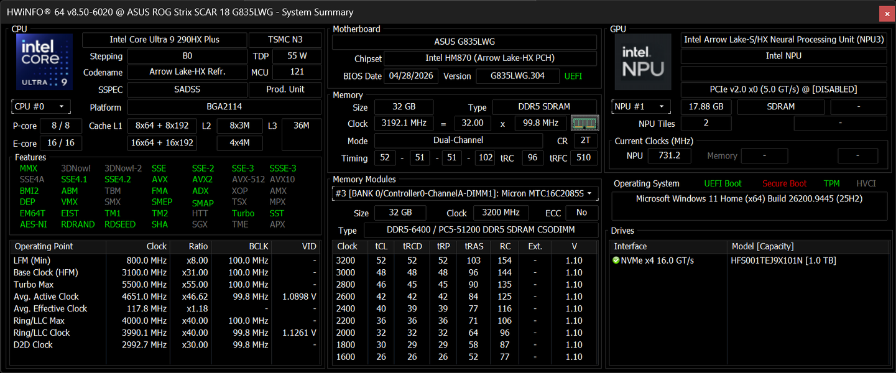Image resolution: width=896 pixels, height=373 pixels.
Task: Click the Intel NPU logo image
Action: click(x=643, y=62)
